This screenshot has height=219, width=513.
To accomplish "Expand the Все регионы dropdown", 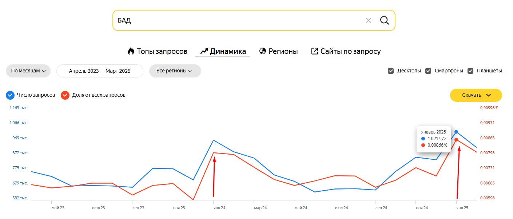I will click(x=175, y=71).
